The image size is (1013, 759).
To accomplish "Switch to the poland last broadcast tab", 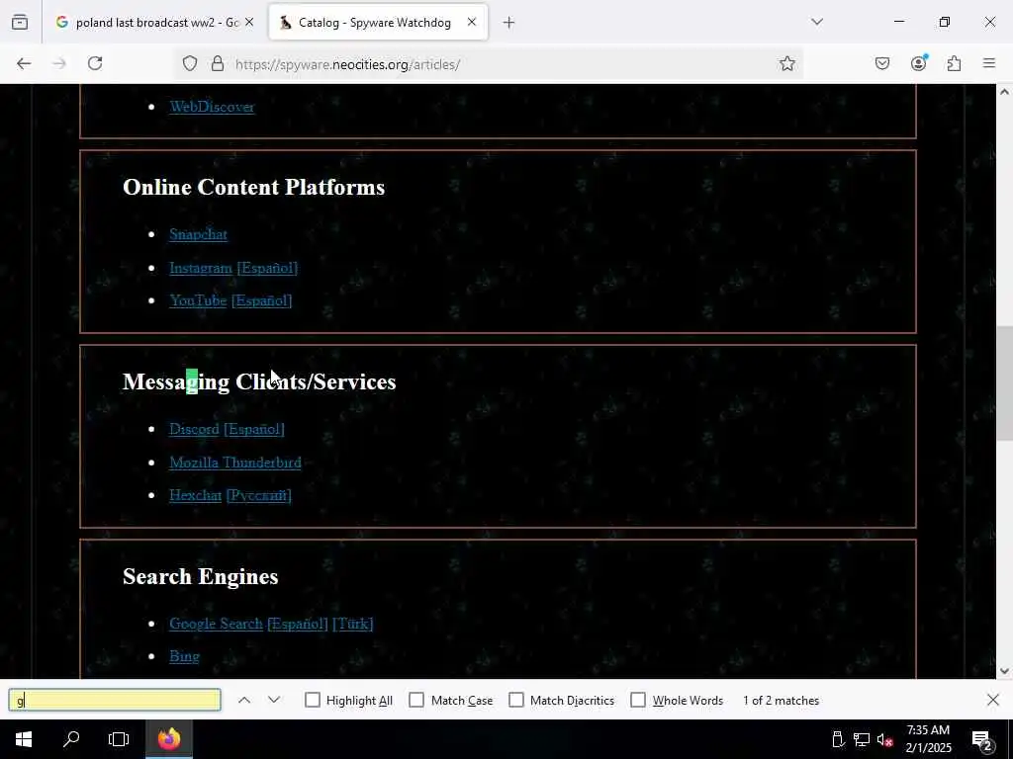I will coord(153,23).
